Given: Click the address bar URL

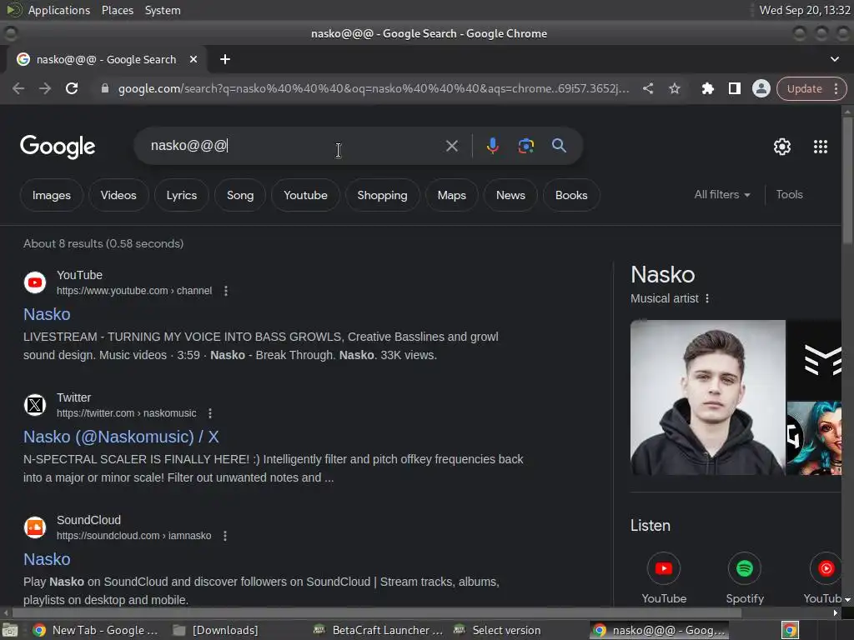Looking at the screenshot, I should (x=374, y=88).
